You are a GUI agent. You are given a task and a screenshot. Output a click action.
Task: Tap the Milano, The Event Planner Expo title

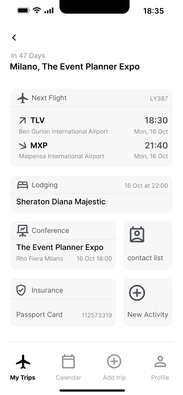pyautogui.click(x=75, y=67)
